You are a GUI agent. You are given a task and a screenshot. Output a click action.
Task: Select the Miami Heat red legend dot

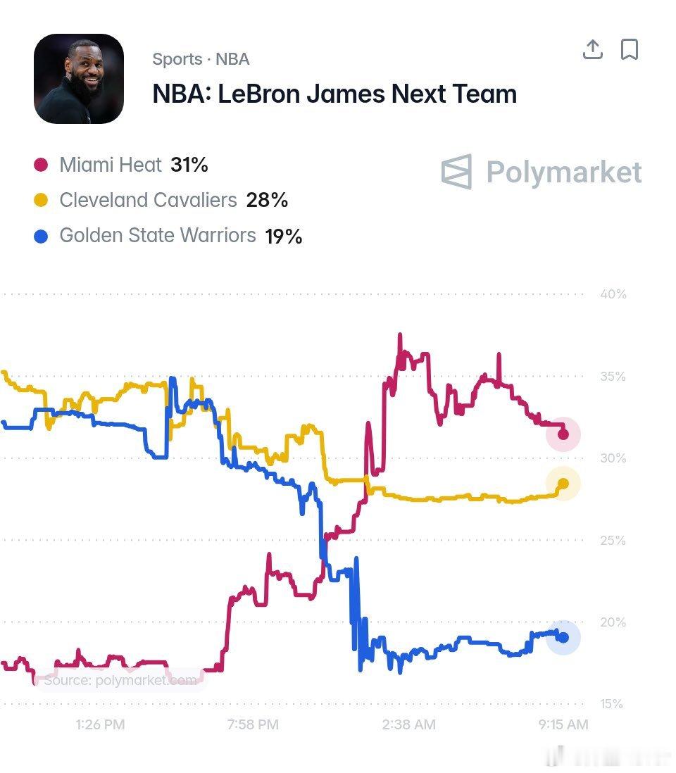click(x=41, y=165)
